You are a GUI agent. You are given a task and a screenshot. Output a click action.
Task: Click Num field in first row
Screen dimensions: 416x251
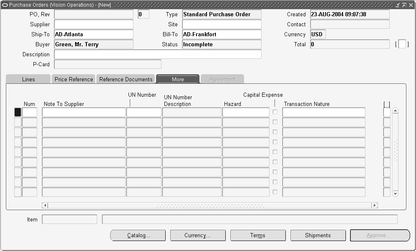pyautogui.click(x=30, y=112)
